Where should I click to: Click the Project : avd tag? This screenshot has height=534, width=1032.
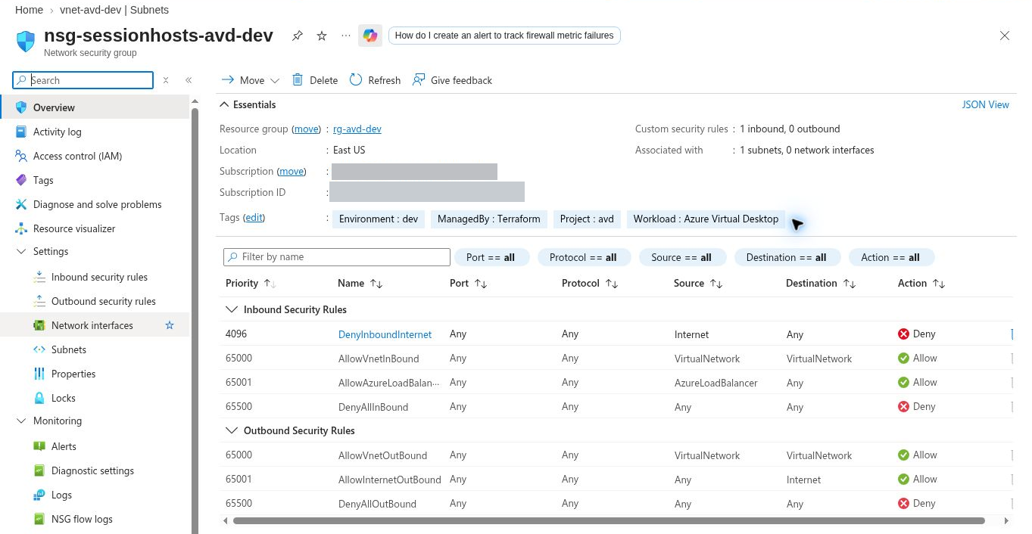tap(587, 219)
